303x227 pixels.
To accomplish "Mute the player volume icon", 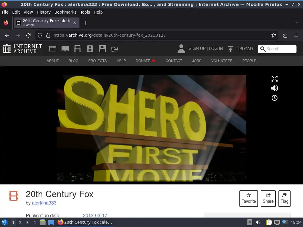I will (x=274, y=88).
